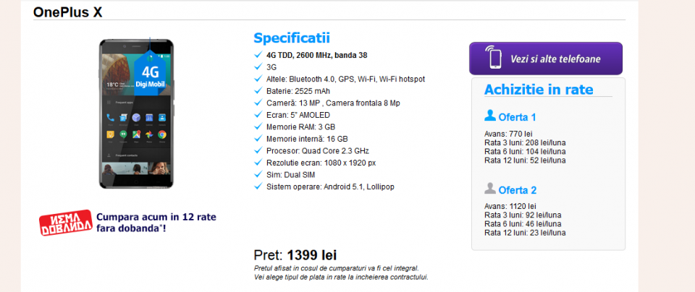Click the checkmark next to 4G TDD spec
This screenshot has height=292, width=695.
click(259, 55)
